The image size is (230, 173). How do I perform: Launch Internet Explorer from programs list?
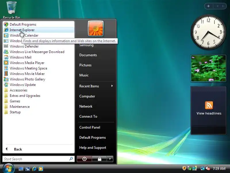pyautogui.click(x=39, y=30)
